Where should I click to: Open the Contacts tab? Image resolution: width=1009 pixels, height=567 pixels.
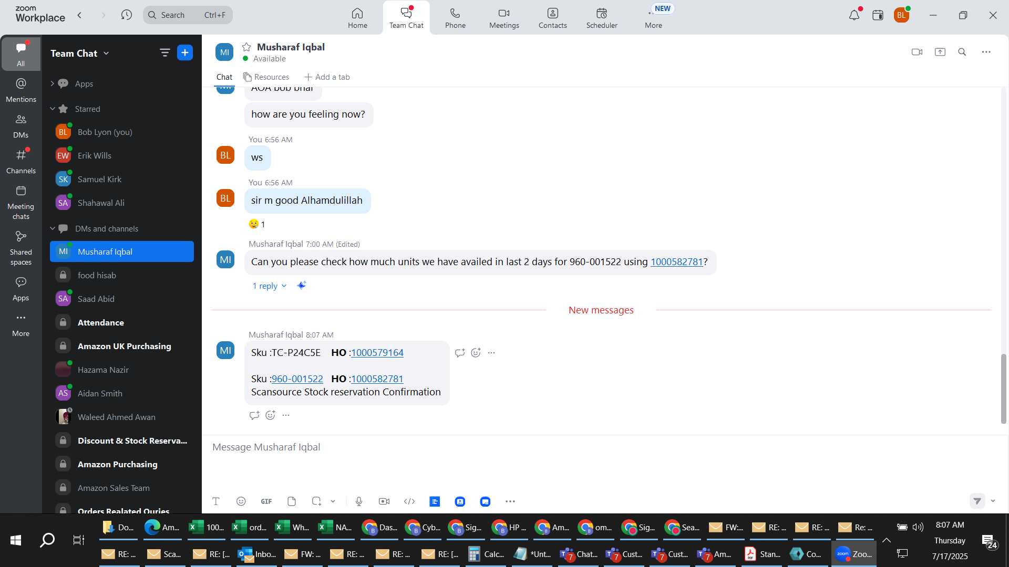[x=552, y=18]
